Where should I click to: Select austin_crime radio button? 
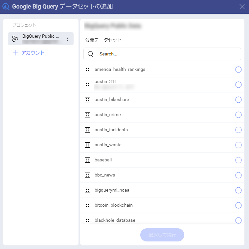pyautogui.click(x=238, y=115)
